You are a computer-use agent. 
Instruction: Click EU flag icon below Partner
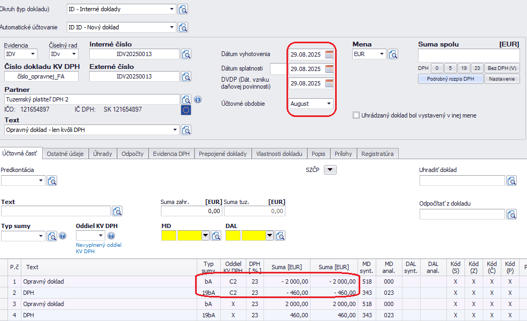[186, 110]
